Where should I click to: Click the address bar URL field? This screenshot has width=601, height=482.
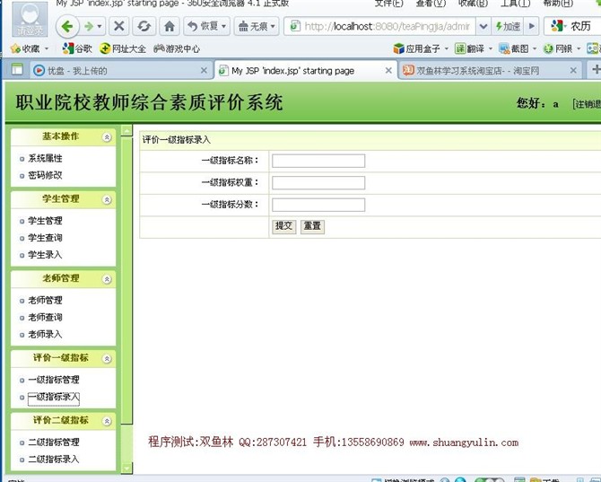click(x=387, y=26)
